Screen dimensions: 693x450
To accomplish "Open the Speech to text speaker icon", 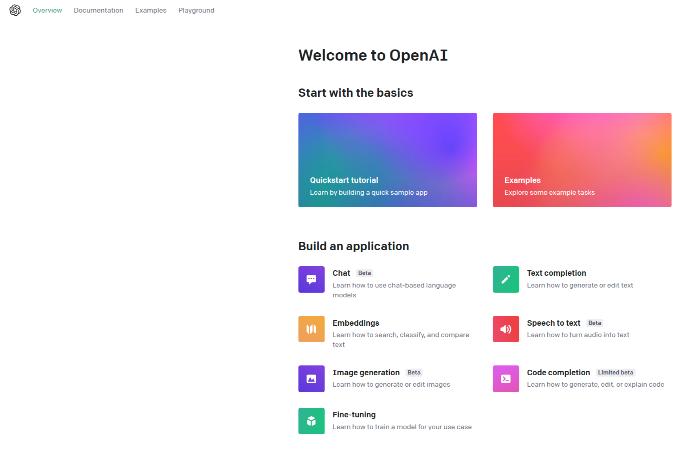I will (506, 329).
